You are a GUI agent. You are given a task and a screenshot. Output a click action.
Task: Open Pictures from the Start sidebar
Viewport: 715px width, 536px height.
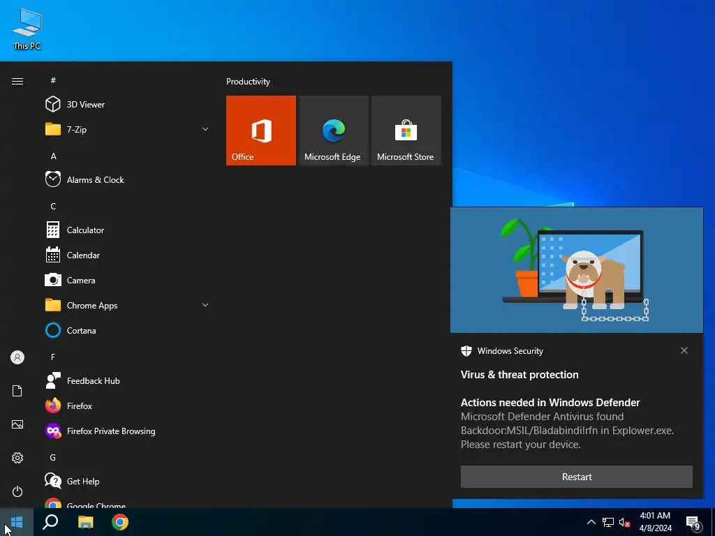point(17,424)
